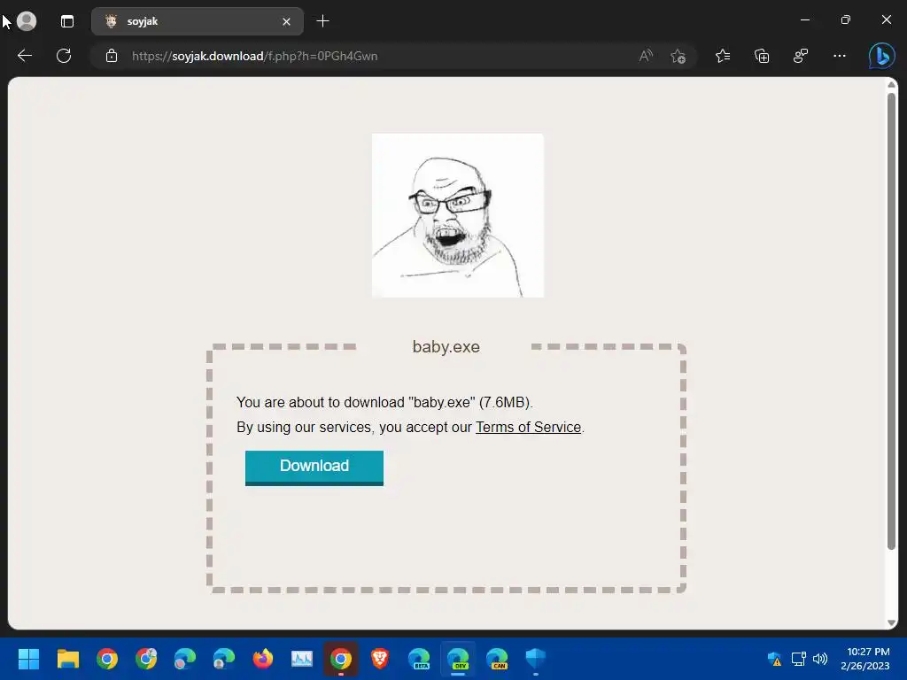Launch first Google Chrome taskbar icon
907x680 pixels.
point(107,659)
